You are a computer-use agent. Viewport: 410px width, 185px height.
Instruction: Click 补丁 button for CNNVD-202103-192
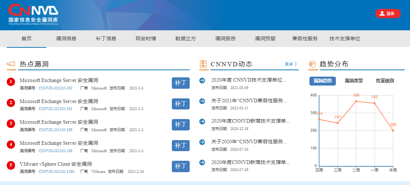pyautogui.click(x=180, y=83)
